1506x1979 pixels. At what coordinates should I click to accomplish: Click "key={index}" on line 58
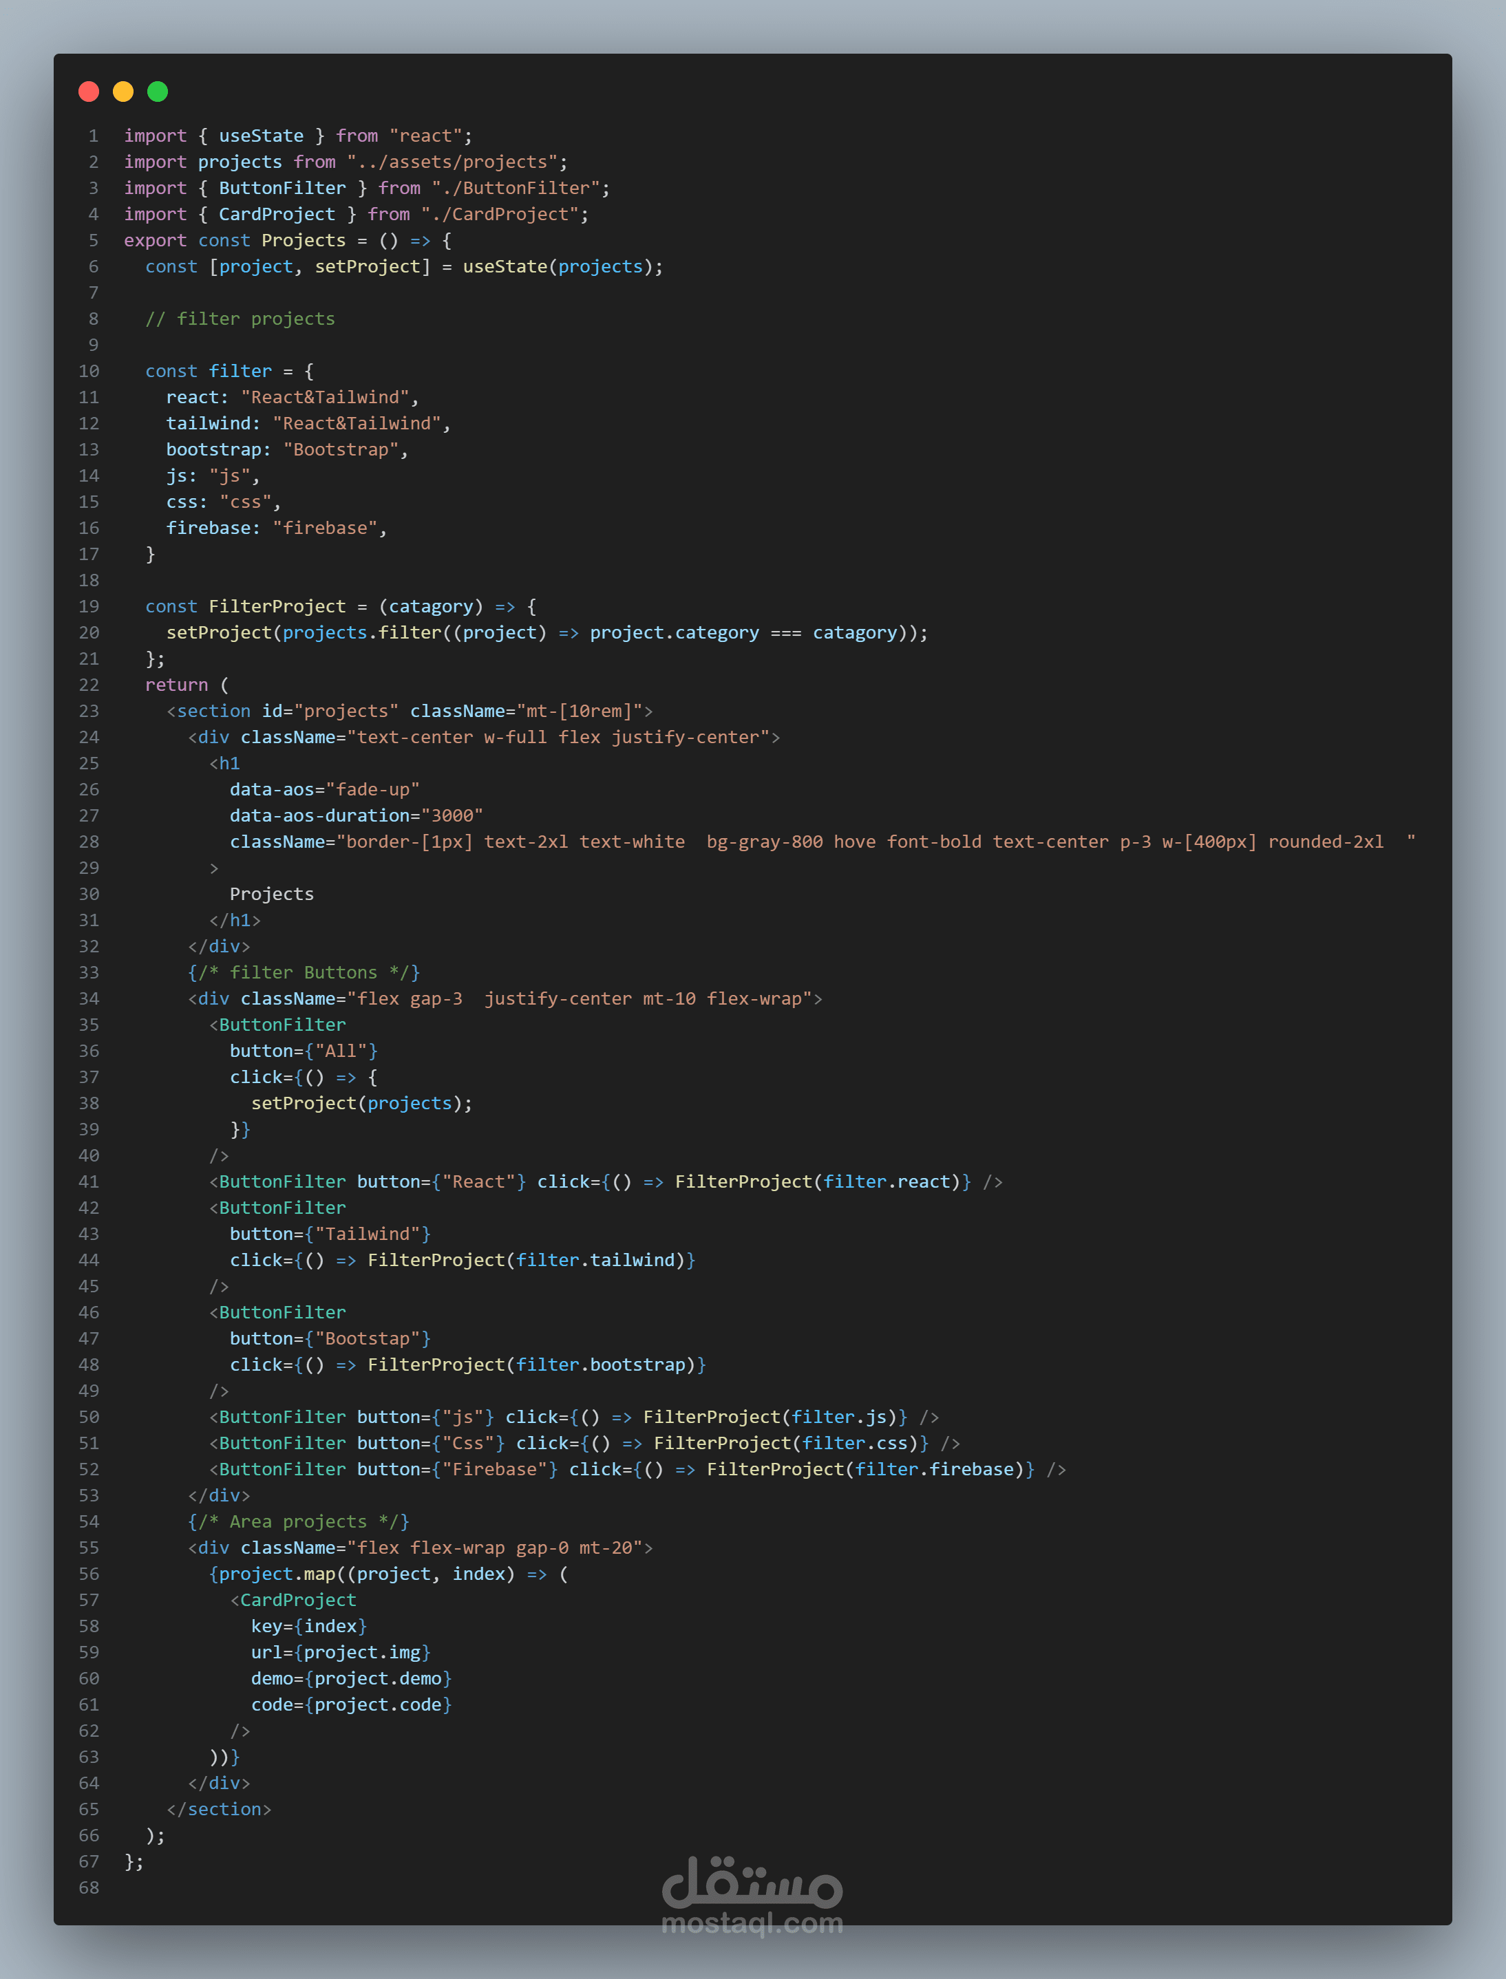pyautogui.click(x=308, y=1626)
